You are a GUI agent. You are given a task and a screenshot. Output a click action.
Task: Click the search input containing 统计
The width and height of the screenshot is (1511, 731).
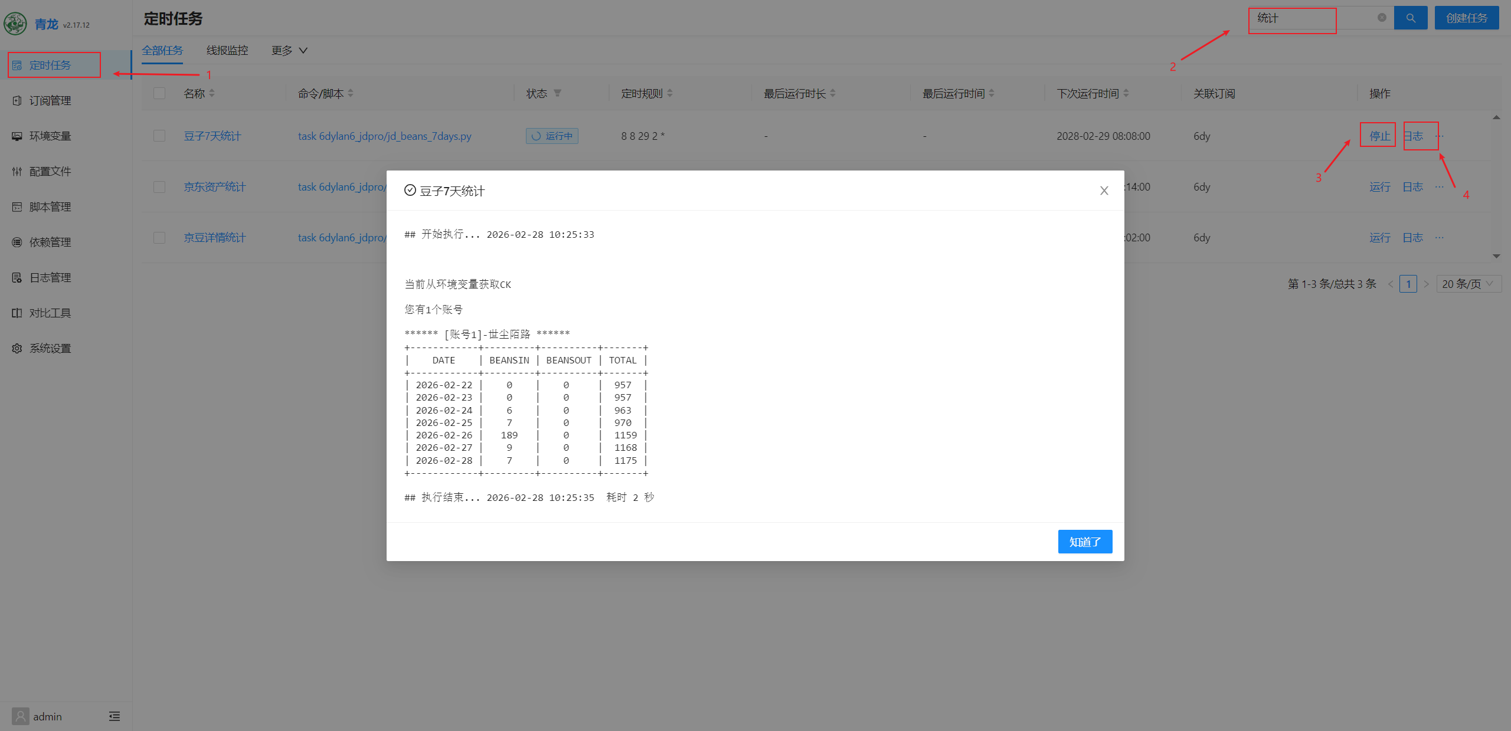click(x=1292, y=18)
